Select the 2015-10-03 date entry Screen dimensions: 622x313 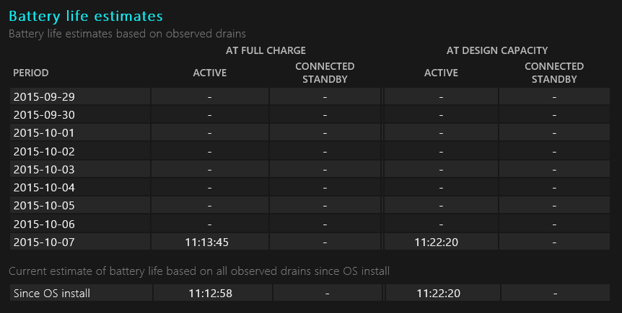pyautogui.click(x=44, y=169)
